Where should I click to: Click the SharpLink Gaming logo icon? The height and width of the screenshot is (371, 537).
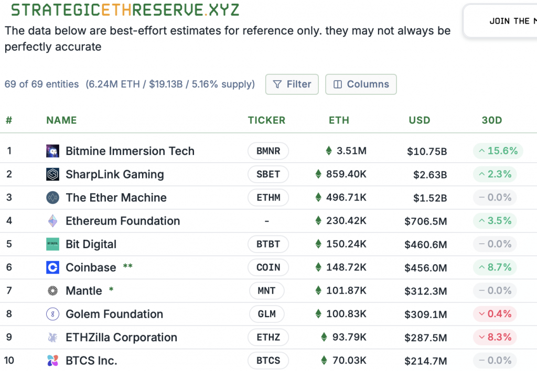[52, 174]
